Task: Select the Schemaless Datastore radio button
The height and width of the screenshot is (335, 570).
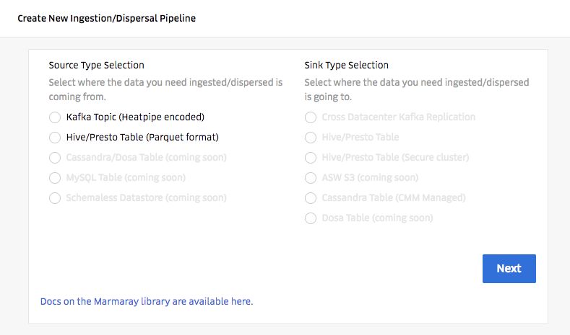Action: tap(55, 198)
